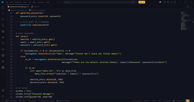Open the Edit menu
194x102 pixels.
[x=11, y=2]
